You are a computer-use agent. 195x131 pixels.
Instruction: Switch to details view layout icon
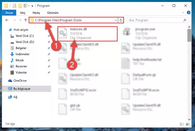(x=182, y=124)
